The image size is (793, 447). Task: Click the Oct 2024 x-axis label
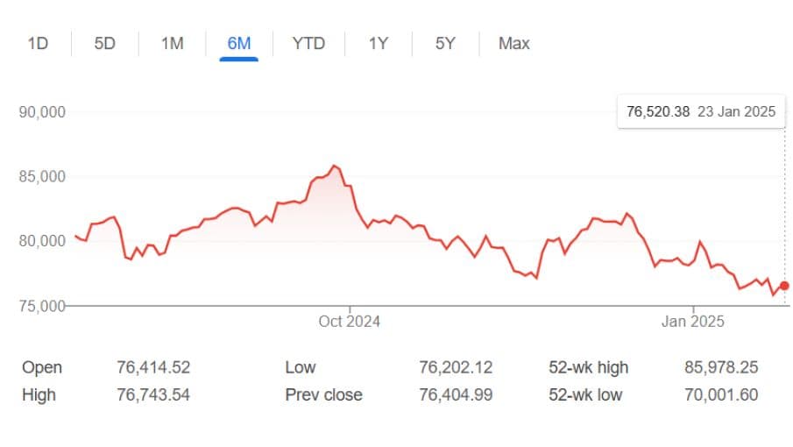349,322
